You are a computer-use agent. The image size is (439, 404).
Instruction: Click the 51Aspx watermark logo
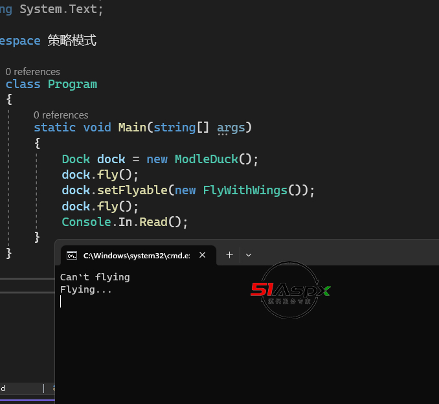[290, 291]
